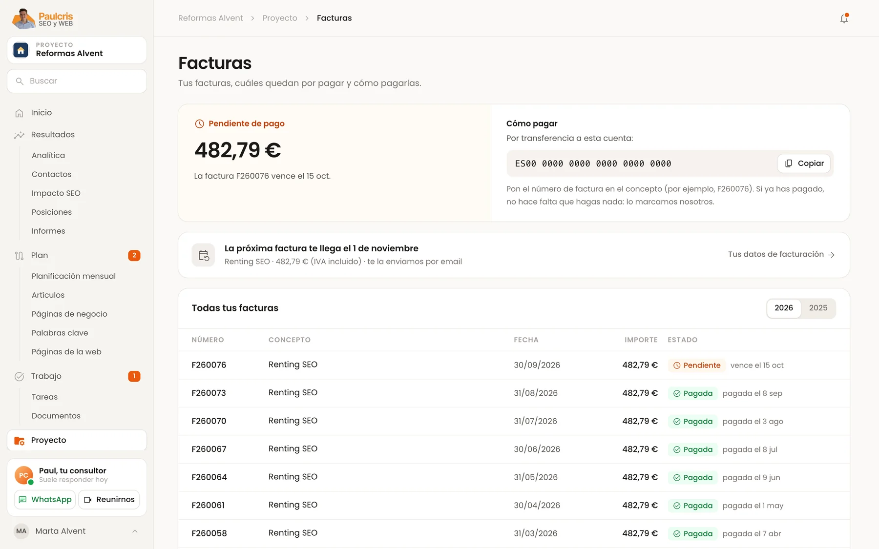Click the Trabajo badge showing 1

pyautogui.click(x=134, y=376)
